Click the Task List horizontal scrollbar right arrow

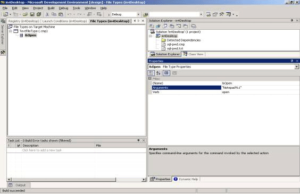144,180
